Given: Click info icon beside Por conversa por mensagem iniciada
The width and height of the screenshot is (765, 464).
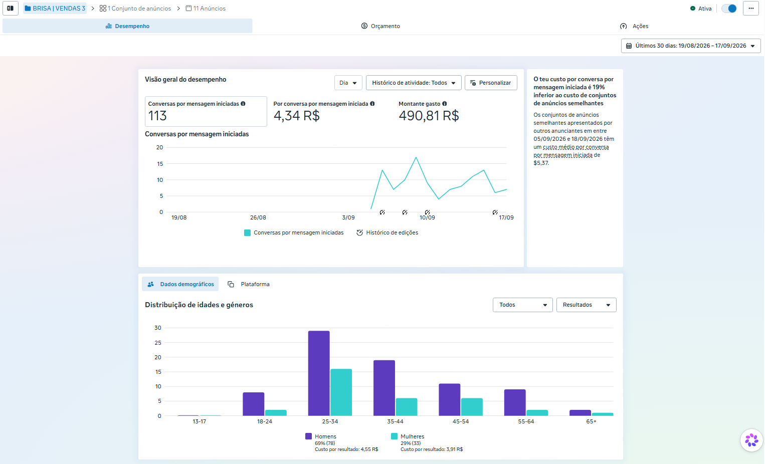Looking at the screenshot, I should (x=372, y=104).
